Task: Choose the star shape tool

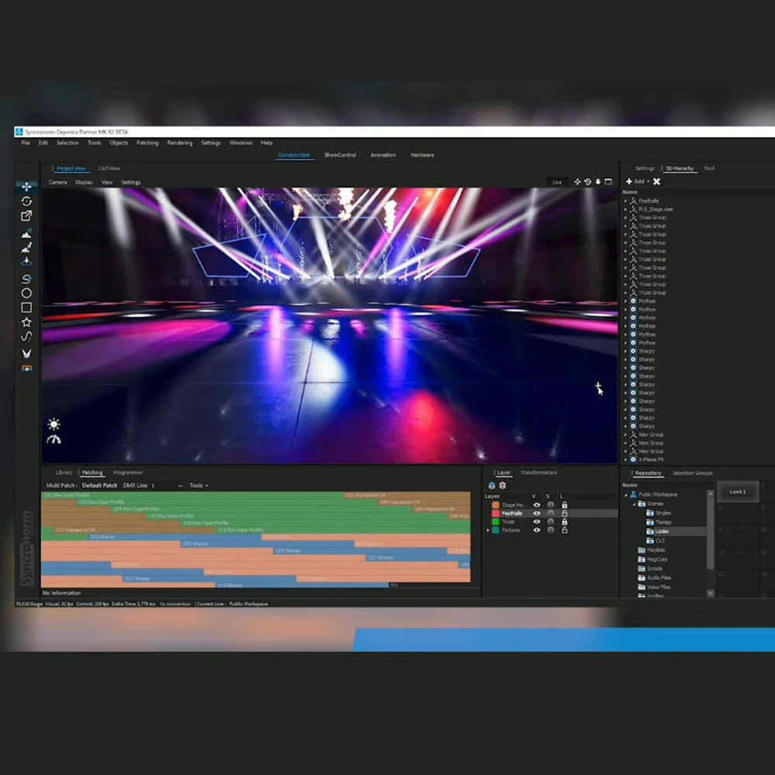Action: click(x=26, y=322)
